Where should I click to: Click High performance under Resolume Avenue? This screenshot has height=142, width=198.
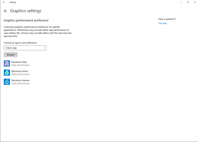20,83
